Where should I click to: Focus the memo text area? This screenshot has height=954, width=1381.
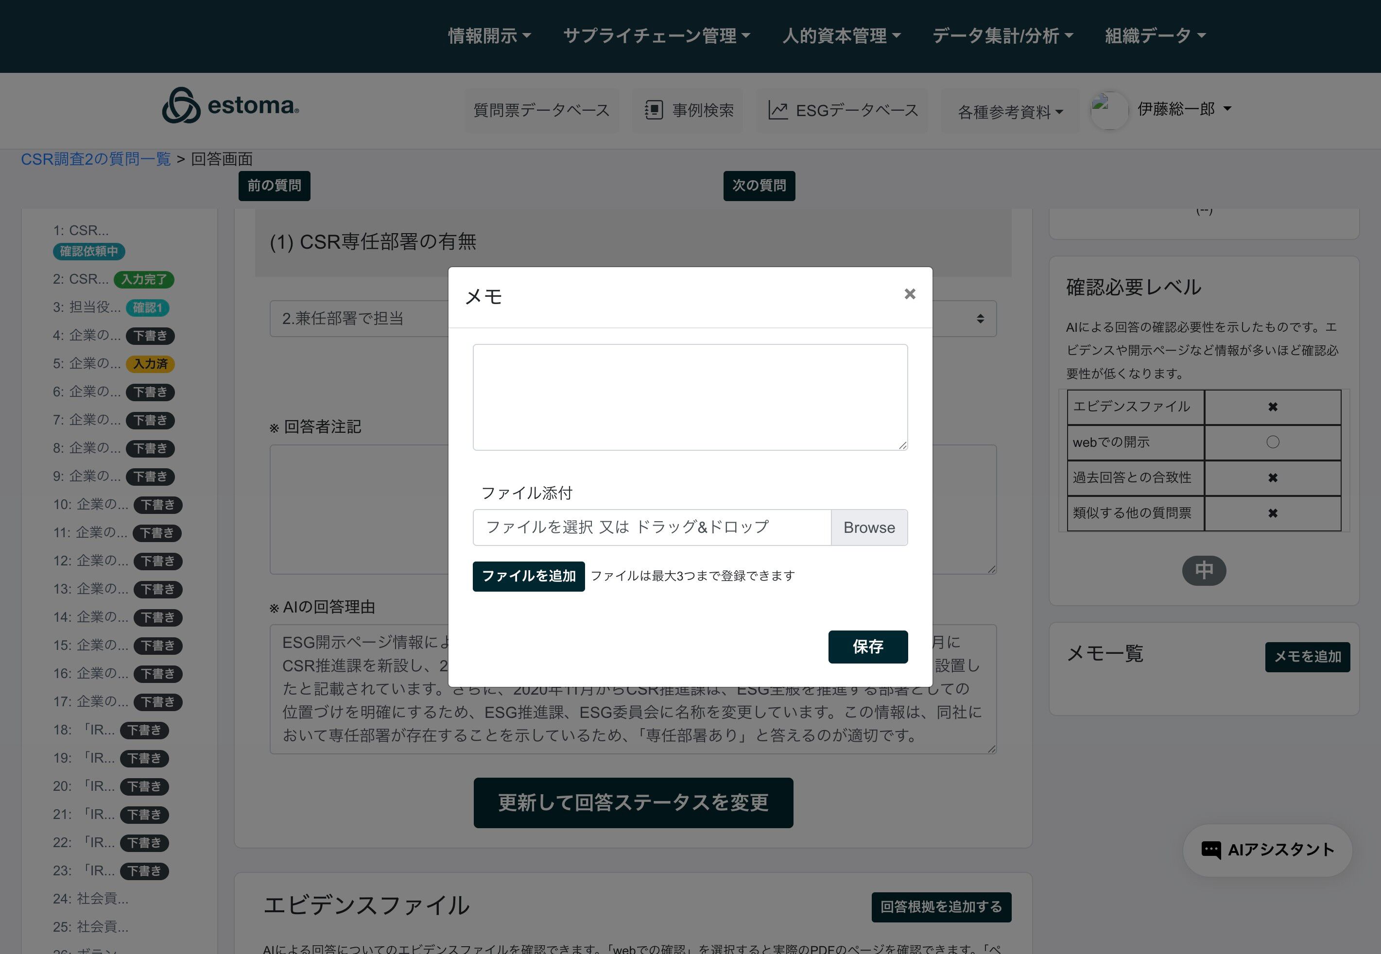(690, 397)
